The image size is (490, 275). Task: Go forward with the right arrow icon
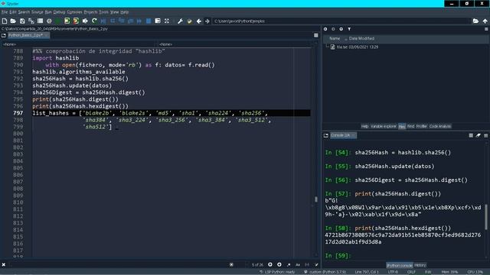(207, 21)
